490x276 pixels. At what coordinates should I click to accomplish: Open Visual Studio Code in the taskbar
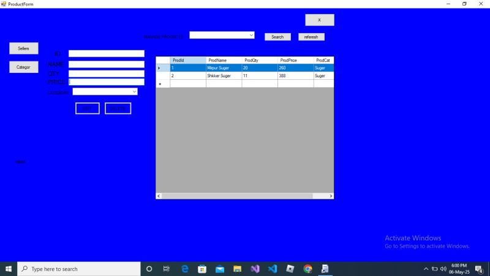pos(273,269)
